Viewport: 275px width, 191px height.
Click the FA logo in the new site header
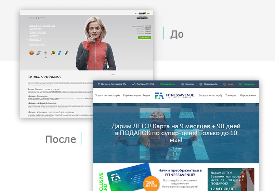point(159,96)
